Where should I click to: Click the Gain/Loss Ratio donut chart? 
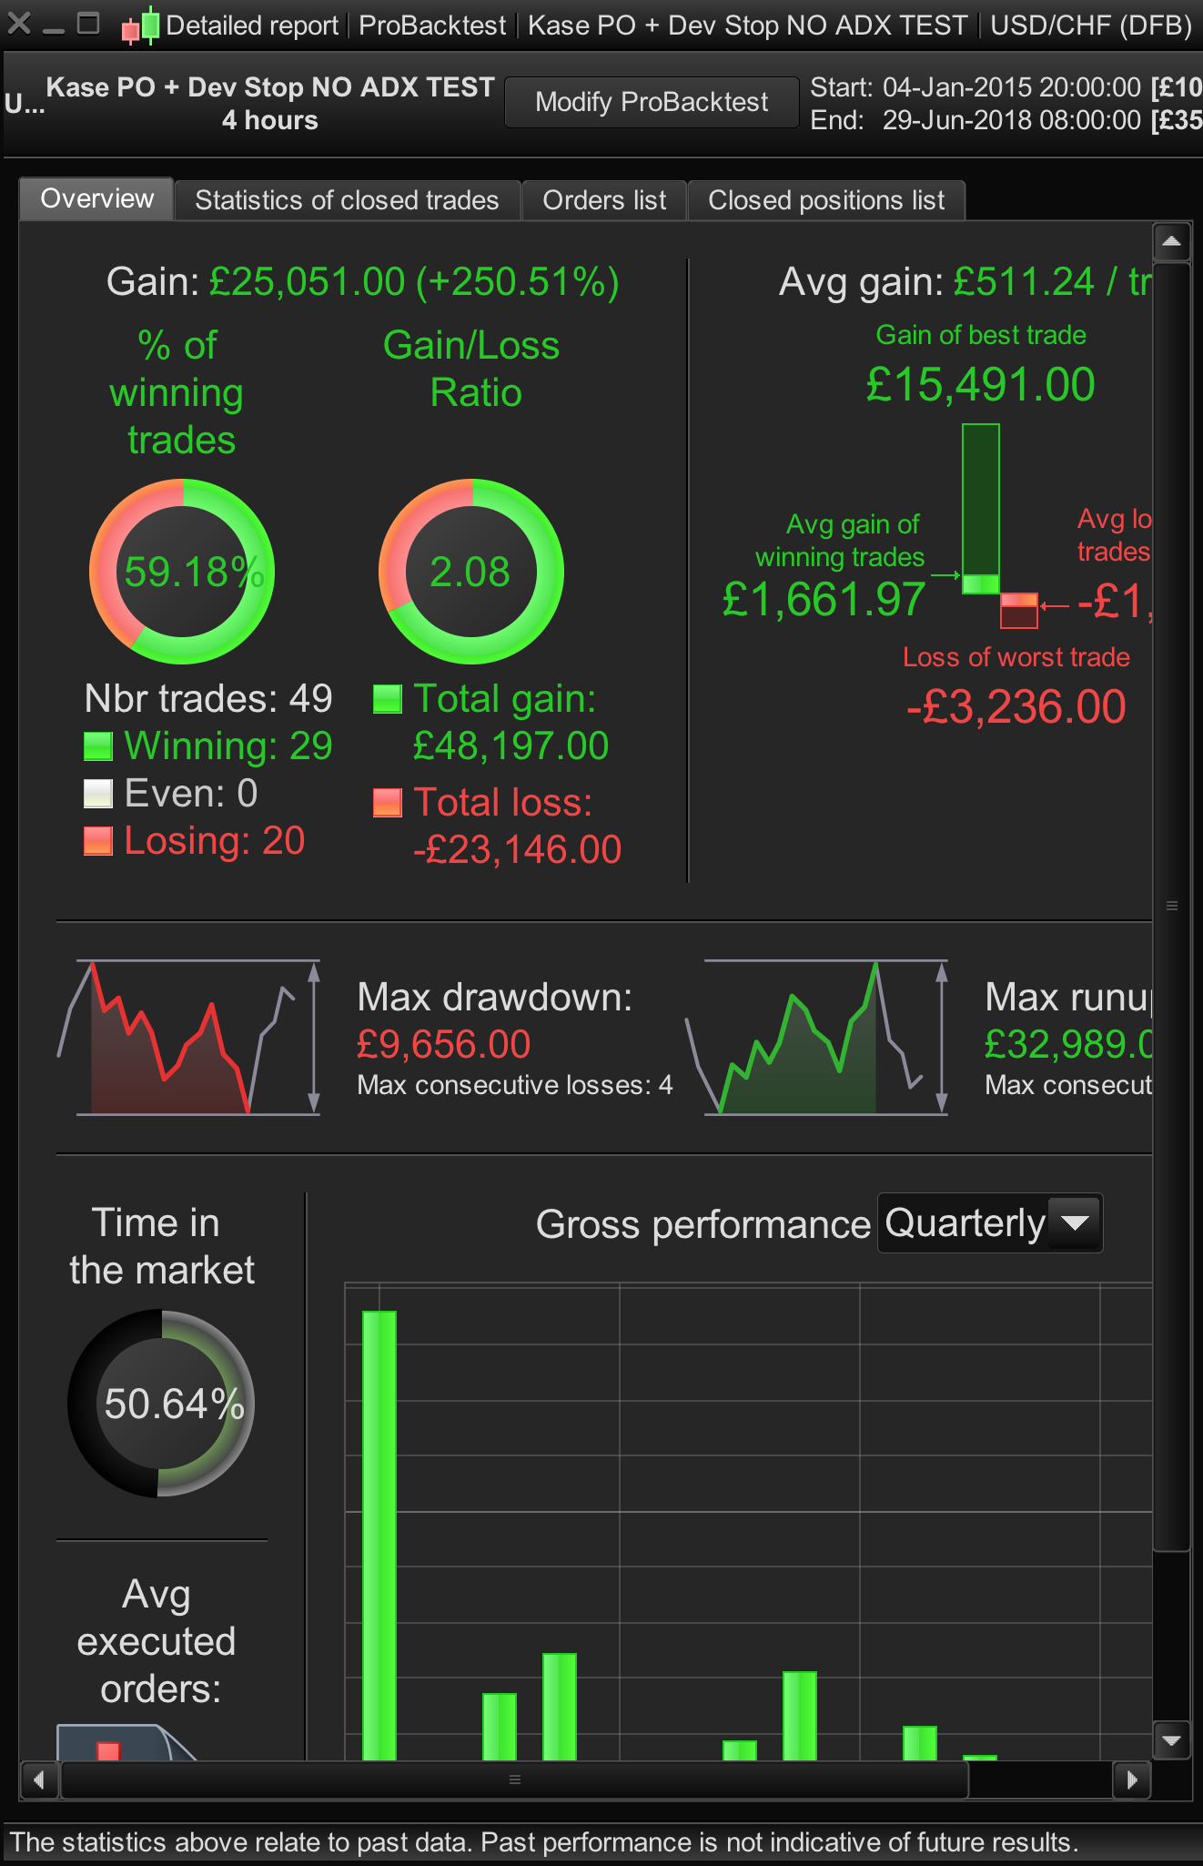(471, 572)
